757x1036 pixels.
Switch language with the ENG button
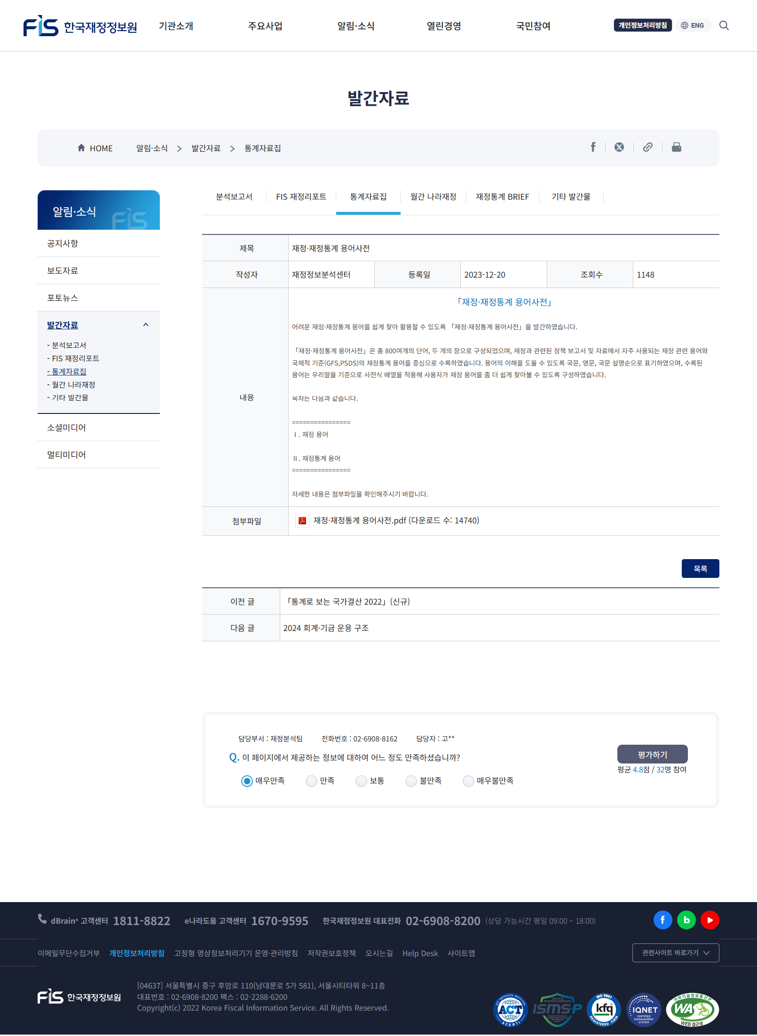693,25
